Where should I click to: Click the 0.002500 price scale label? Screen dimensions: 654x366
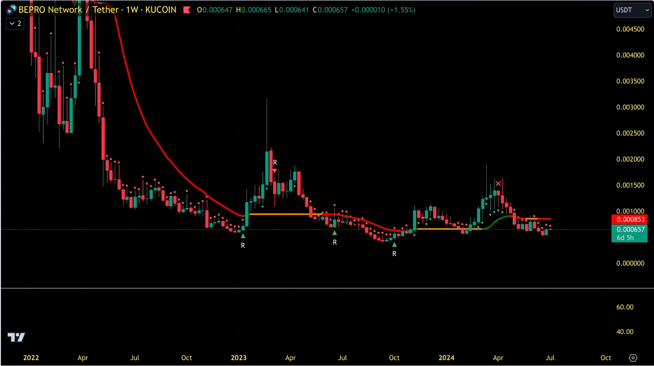coord(630,133)
